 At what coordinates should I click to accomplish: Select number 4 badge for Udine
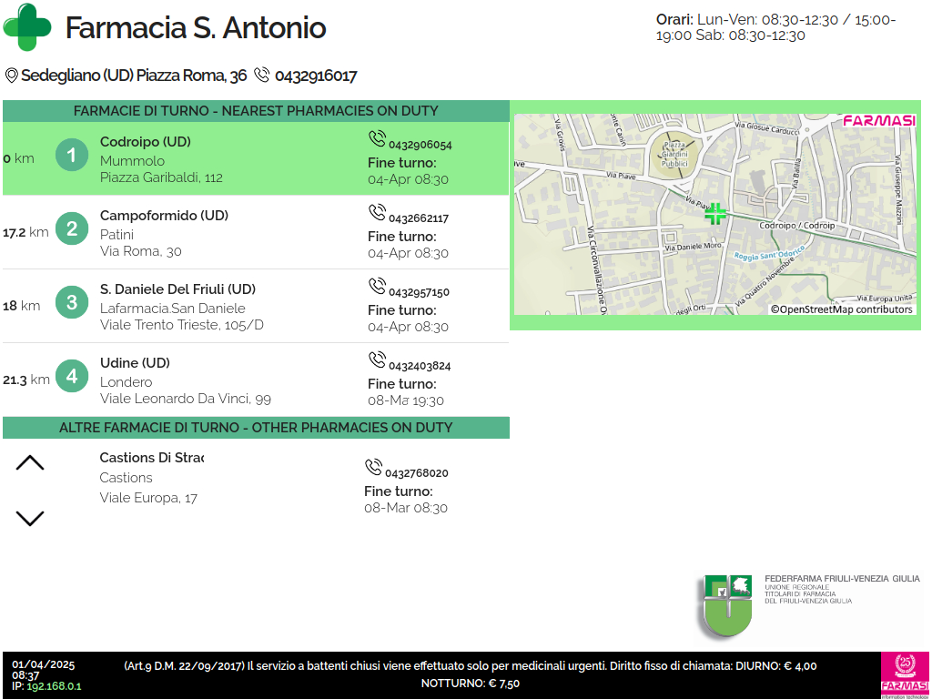tap(72, 377)
